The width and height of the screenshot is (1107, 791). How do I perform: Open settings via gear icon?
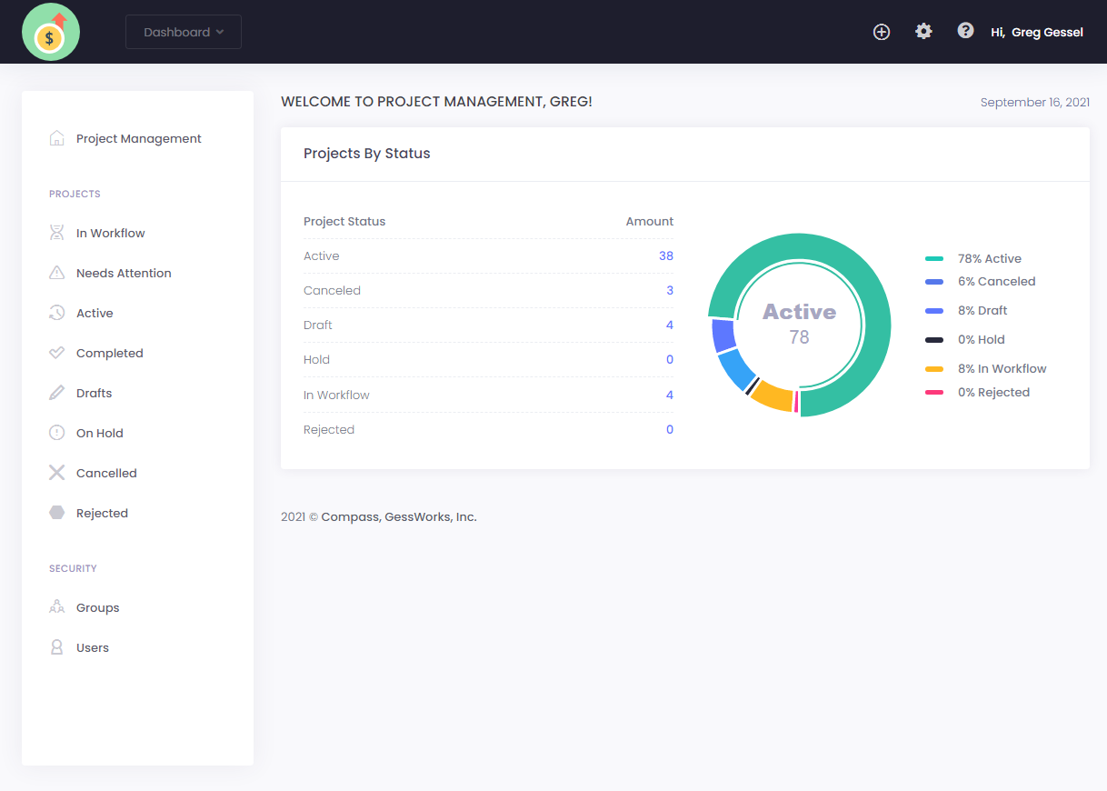(x=923, y=32)
